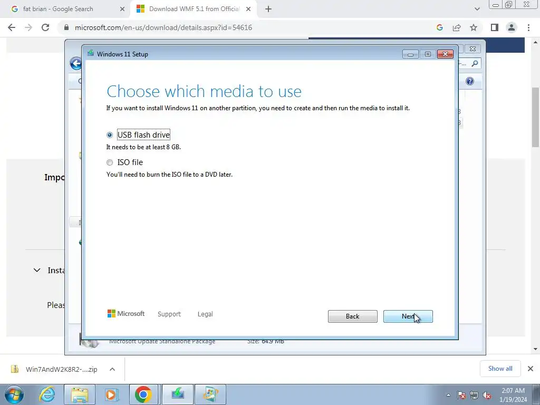Click the search magnifier in the background explorer window

475,63
